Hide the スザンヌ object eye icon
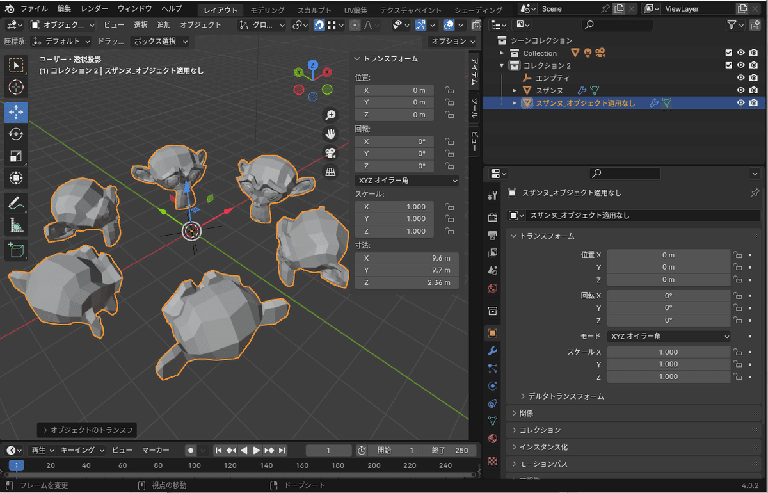 coord(741,90)
